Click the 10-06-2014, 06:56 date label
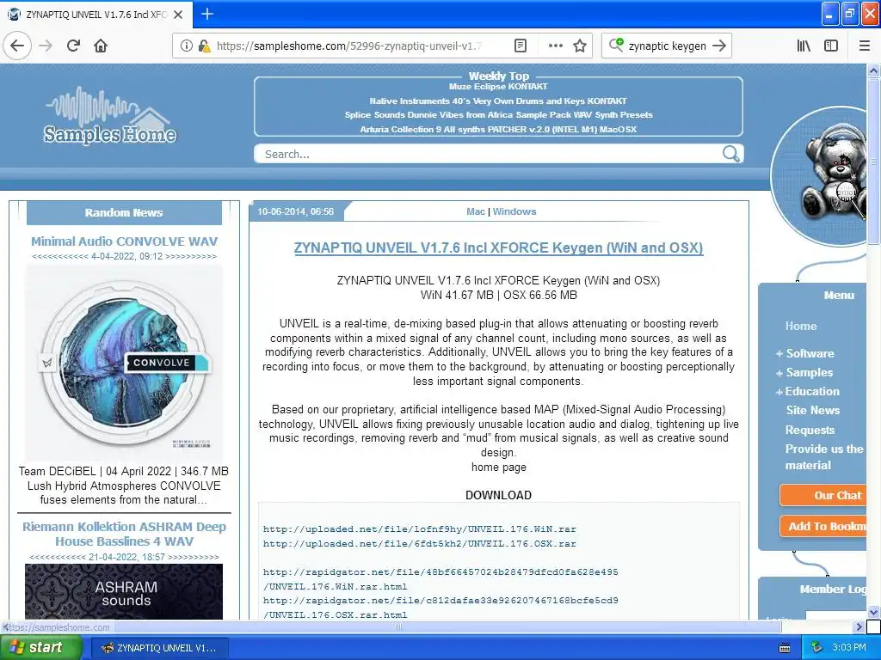Screen dimensions: 881x660 click(x=296, y=211)
